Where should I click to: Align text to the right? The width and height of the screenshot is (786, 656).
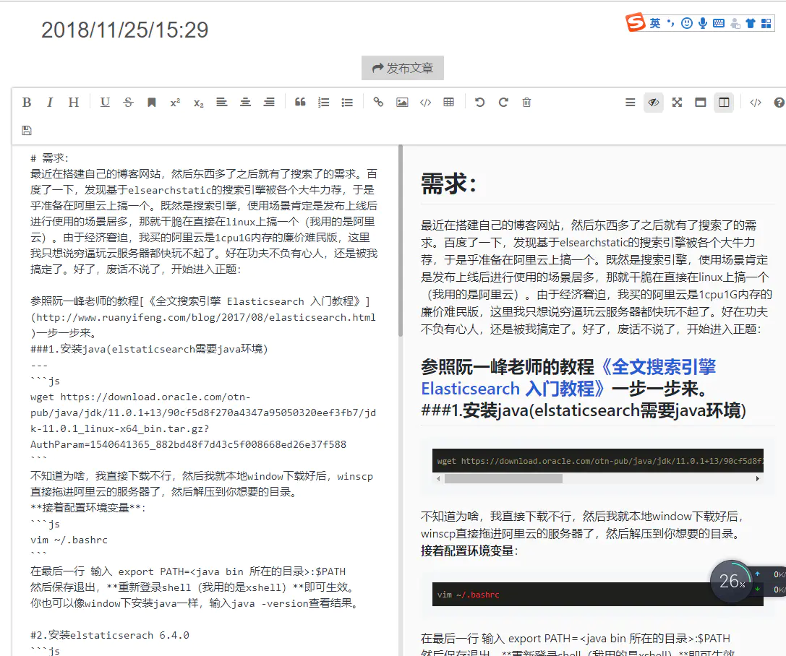point(269,103)
